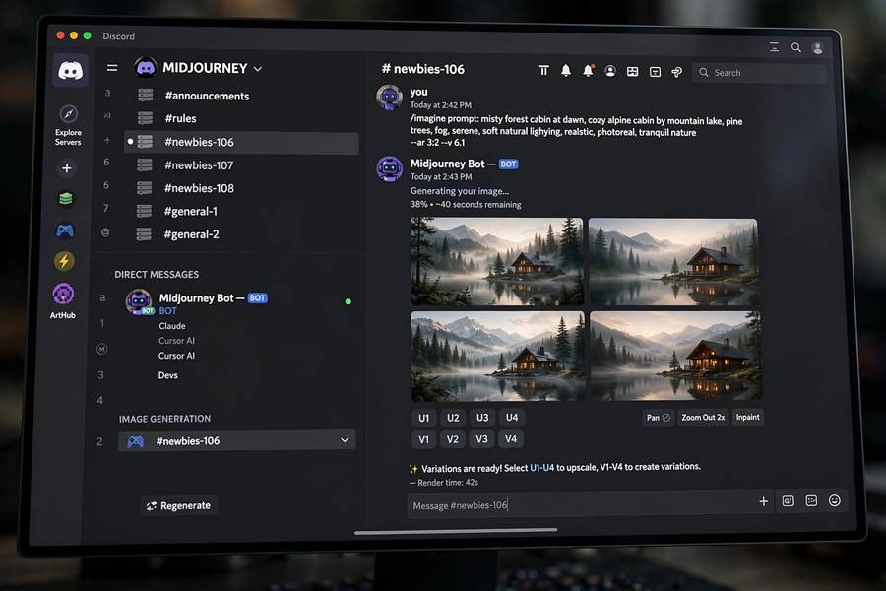Attach a file with the plus icon
The image size is (886, 591).
pos(763,501)
